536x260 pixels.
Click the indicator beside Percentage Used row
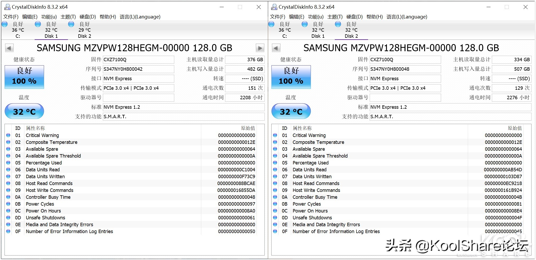pyautogui.click(x=8, y=163)
